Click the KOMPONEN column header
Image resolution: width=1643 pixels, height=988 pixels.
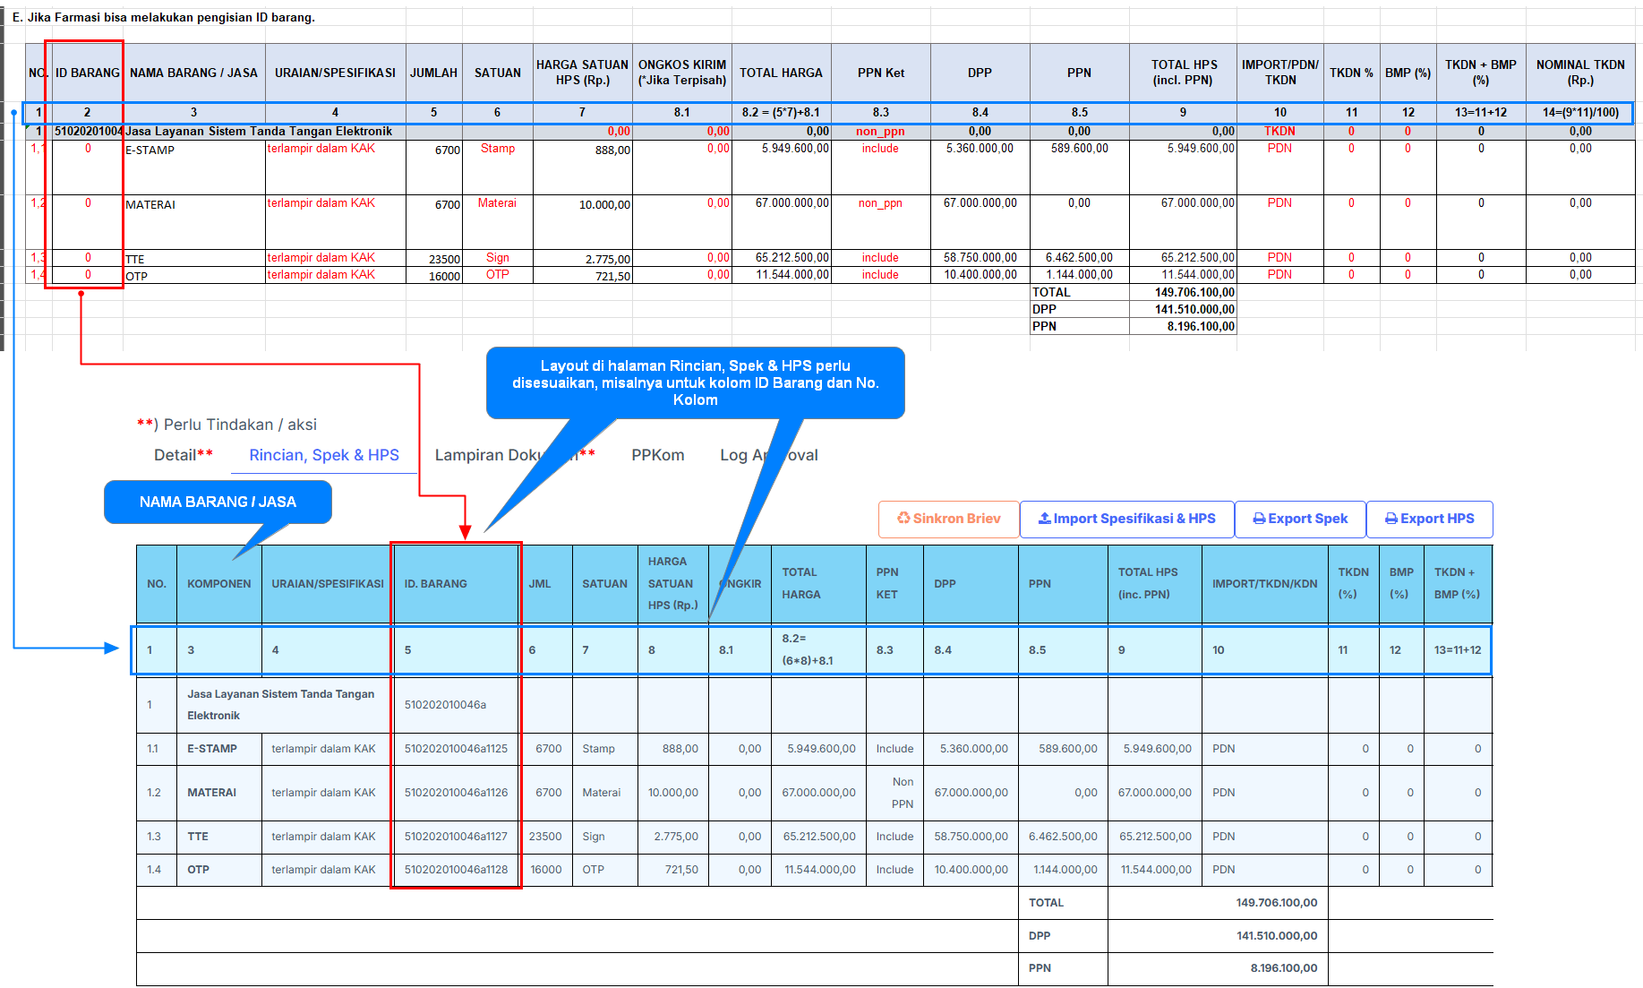pos(218,584)
